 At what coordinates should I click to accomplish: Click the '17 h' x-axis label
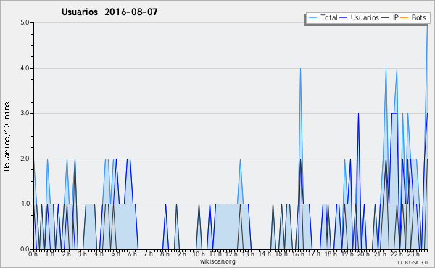314,254
